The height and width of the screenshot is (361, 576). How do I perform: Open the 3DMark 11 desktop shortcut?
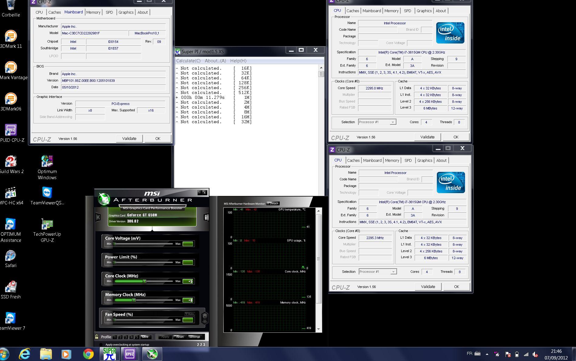[11, 39]
